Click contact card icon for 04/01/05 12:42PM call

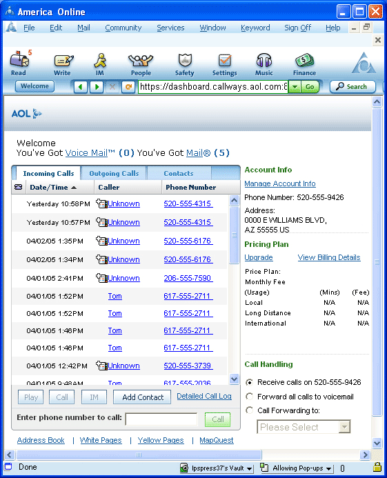pyautogui.click(x=101, y=365)
